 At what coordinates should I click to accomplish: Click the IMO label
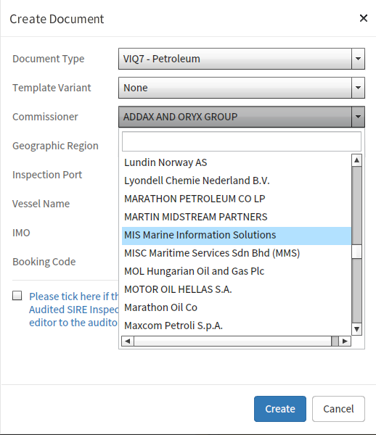pyautogui.click(x=21, y=233)
